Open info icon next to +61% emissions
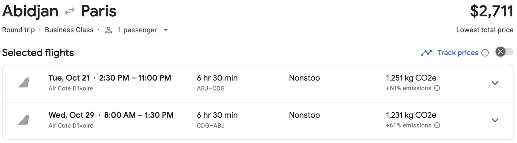The width and height of the screenshot is (517, 143). (x=437, y=125)
